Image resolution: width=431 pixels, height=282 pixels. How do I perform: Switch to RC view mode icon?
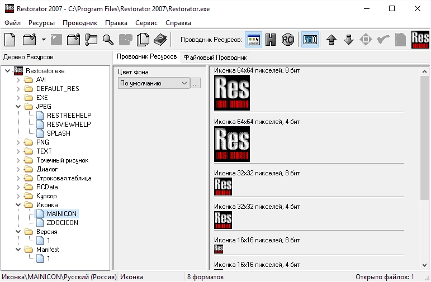[x=288, y=40]
